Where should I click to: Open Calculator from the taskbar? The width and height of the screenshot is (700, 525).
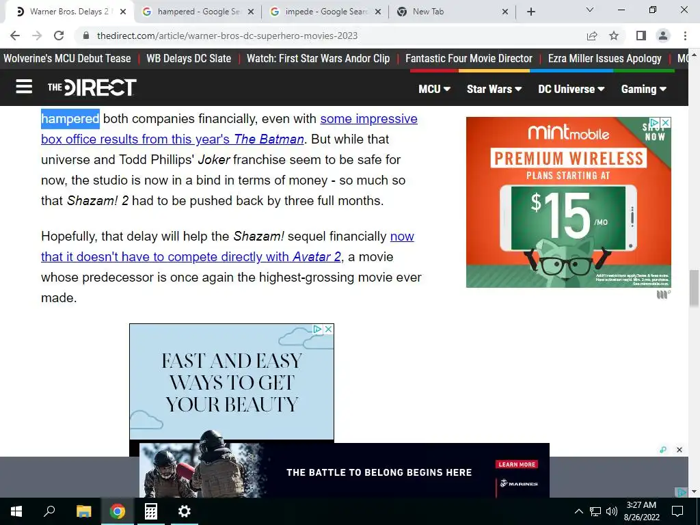tap(151, 511)
